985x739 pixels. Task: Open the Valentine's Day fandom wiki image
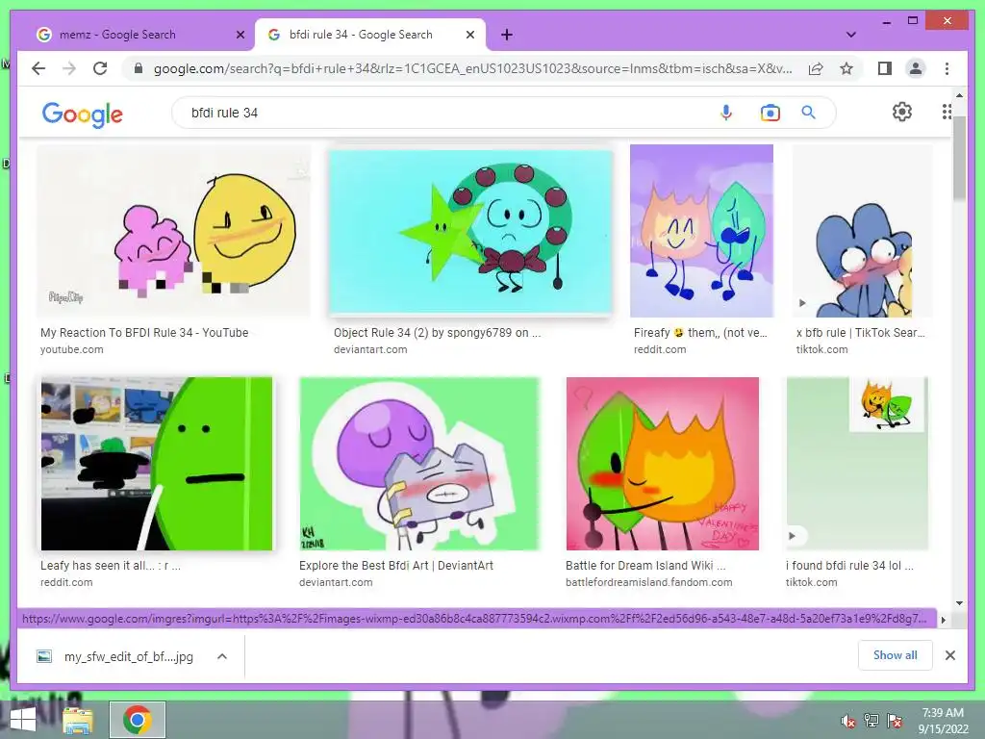click(x=662, y=464)
